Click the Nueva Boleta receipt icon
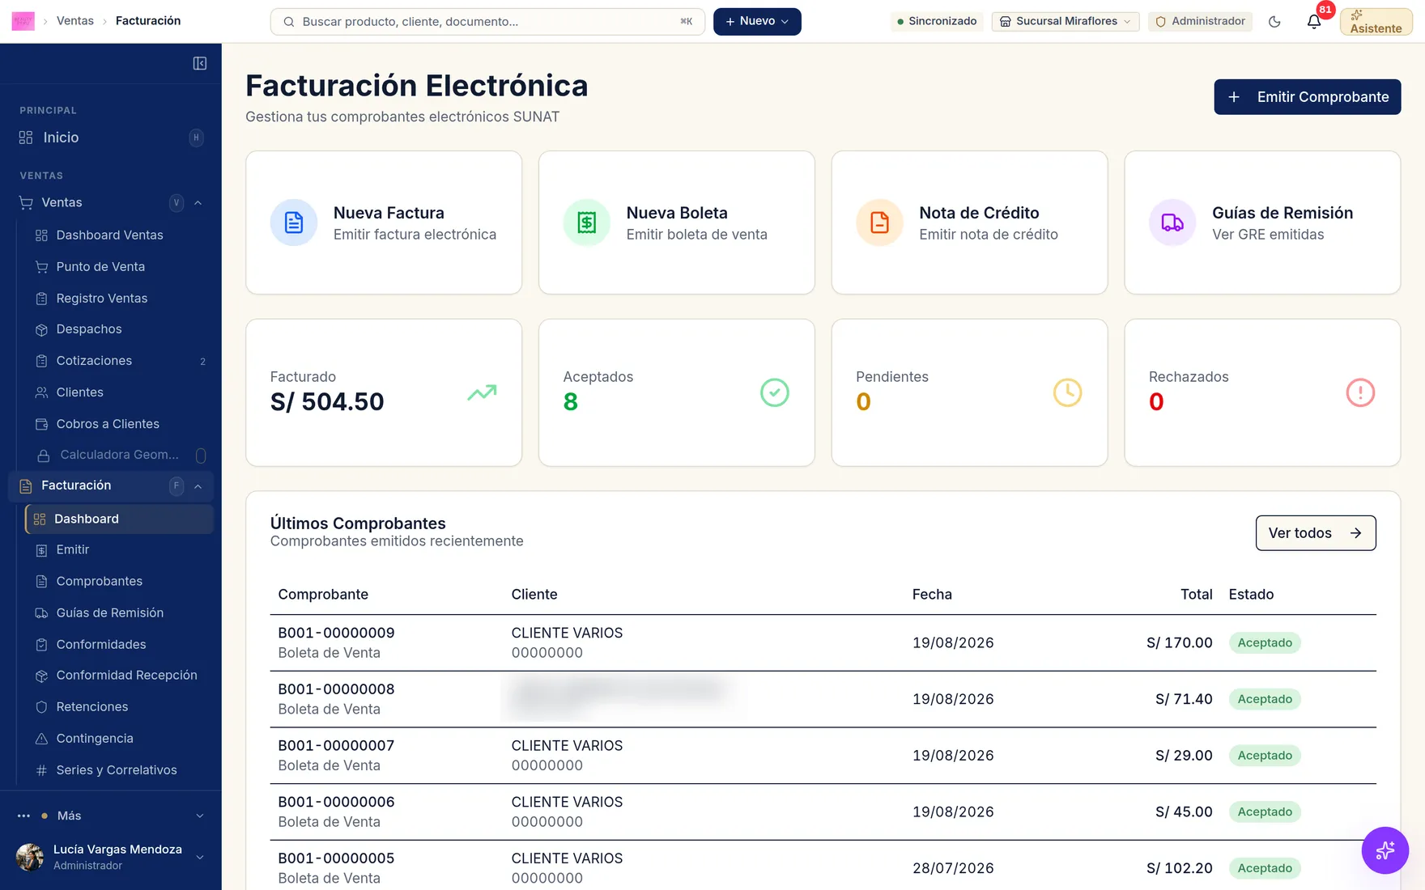Screen dimensions: 1425x890 coord(587,222)
